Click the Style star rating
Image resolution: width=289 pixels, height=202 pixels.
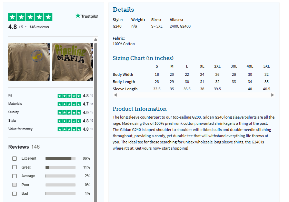[x=69, y=121]
